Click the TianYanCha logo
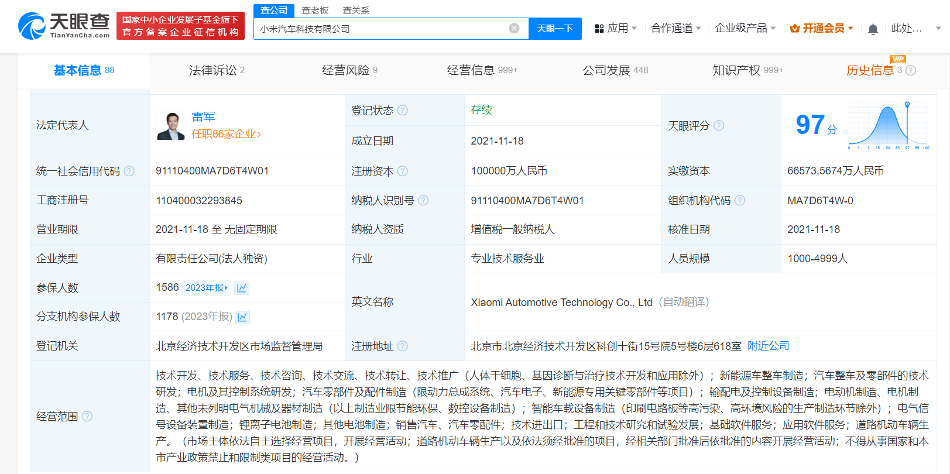This screenshot has width=950, height=474. pyautogui.click(x=64, y=26)
